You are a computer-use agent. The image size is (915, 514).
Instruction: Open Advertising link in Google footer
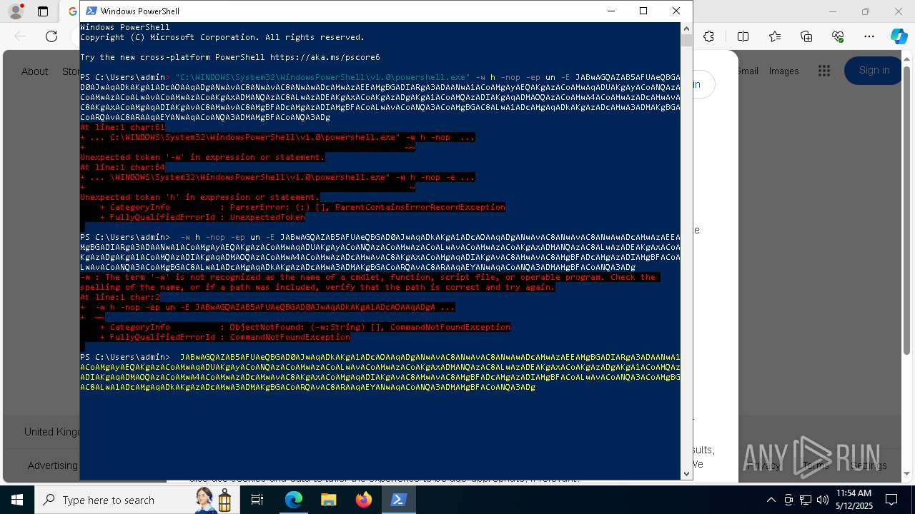click(53, 465)
